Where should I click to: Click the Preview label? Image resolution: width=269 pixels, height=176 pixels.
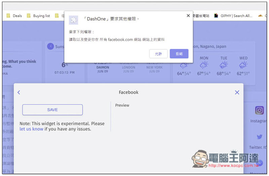point(122,105)
